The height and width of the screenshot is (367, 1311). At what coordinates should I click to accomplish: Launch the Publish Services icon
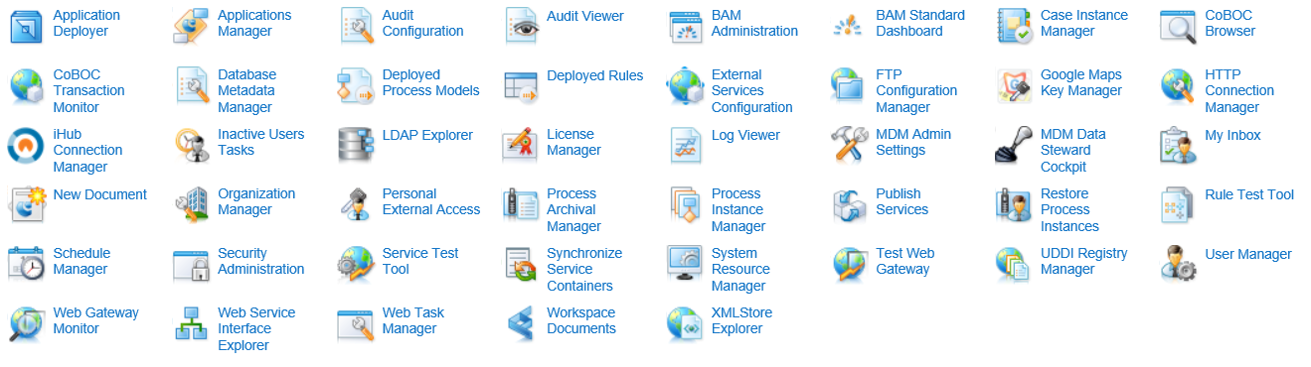[849, 204]
